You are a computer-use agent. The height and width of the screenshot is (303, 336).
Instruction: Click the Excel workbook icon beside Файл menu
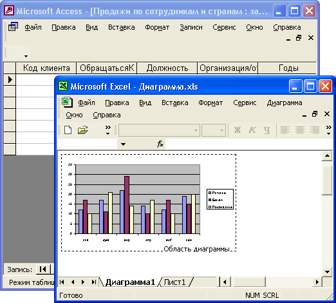point(67,103)
